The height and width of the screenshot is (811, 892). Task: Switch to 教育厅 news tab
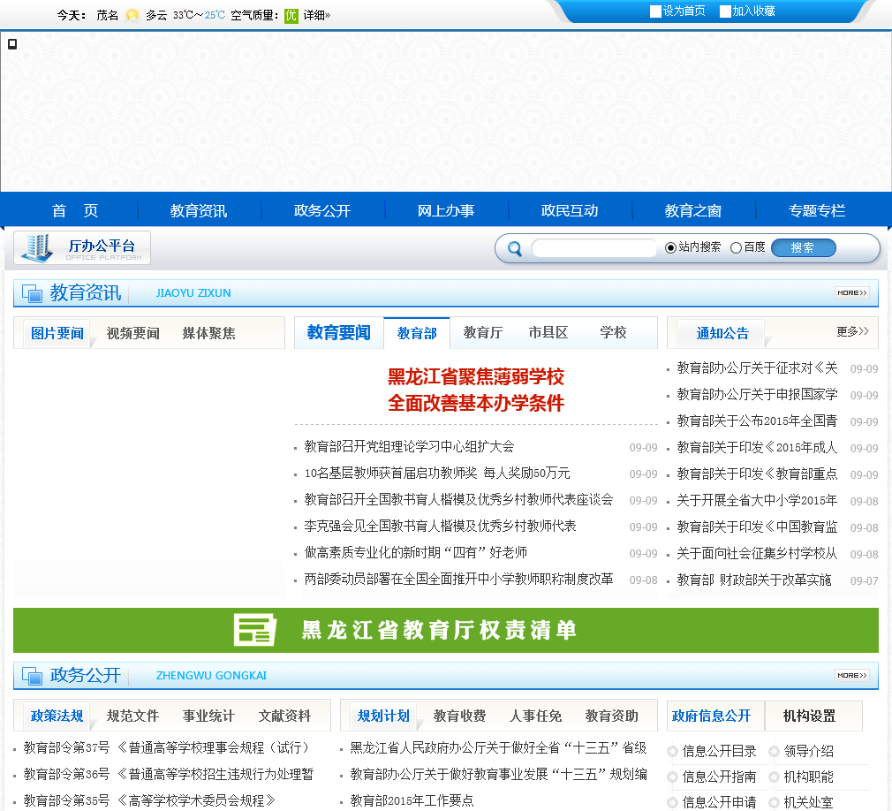(483, 332)
